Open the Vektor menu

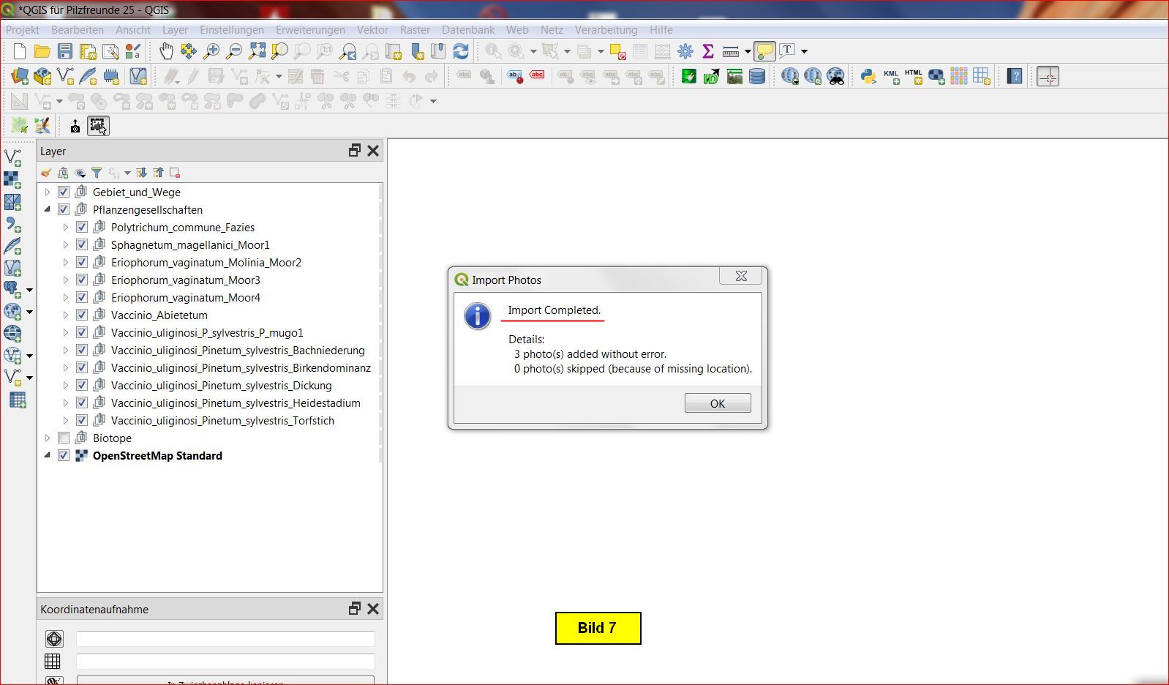[x=372, y=30]
